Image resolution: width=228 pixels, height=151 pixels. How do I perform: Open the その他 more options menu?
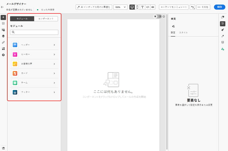point(203,7)
